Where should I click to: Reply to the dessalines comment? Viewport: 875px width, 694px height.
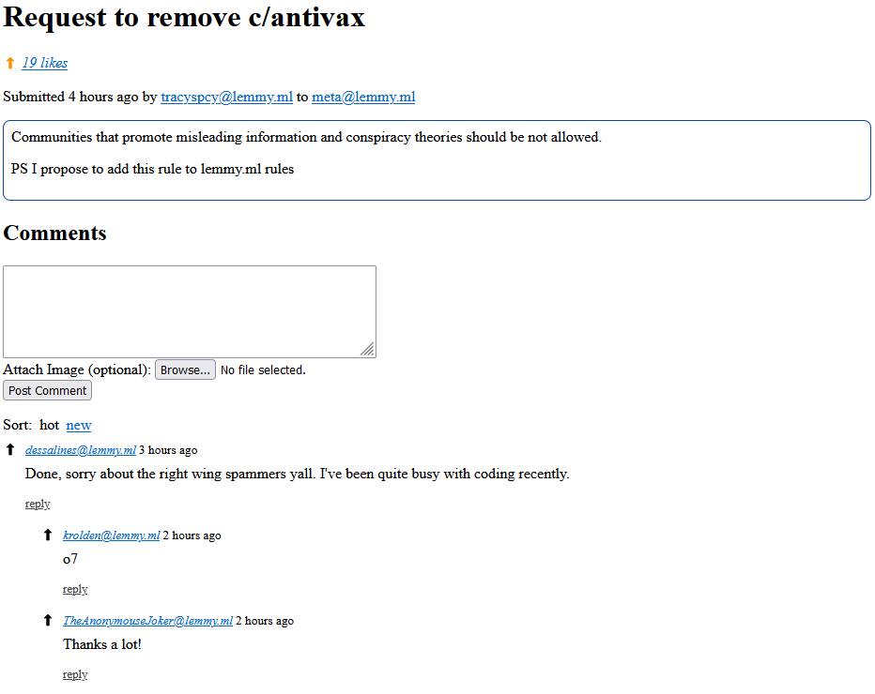[38, 505]
